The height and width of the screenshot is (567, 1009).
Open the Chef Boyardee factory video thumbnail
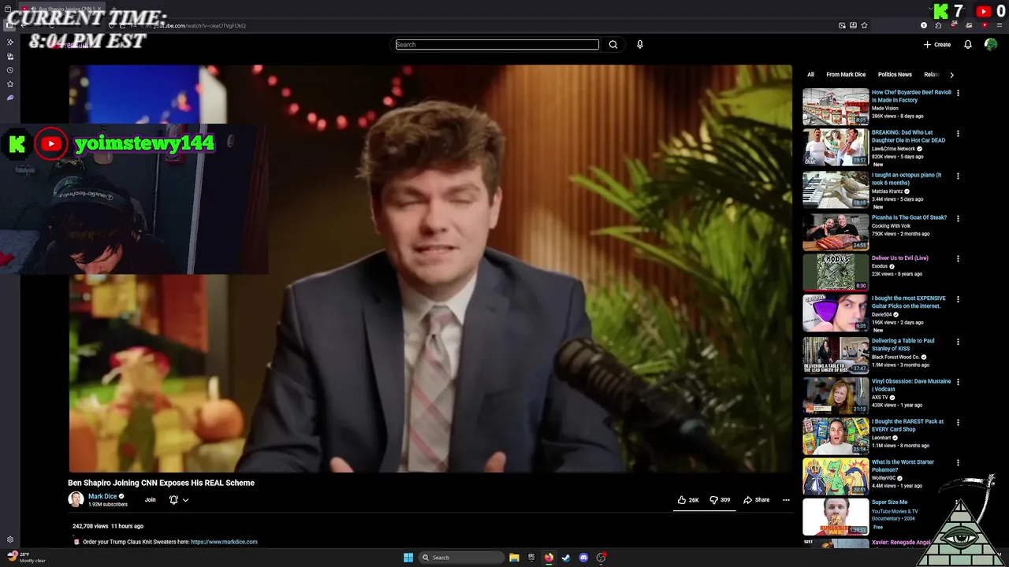click(836, 106)
